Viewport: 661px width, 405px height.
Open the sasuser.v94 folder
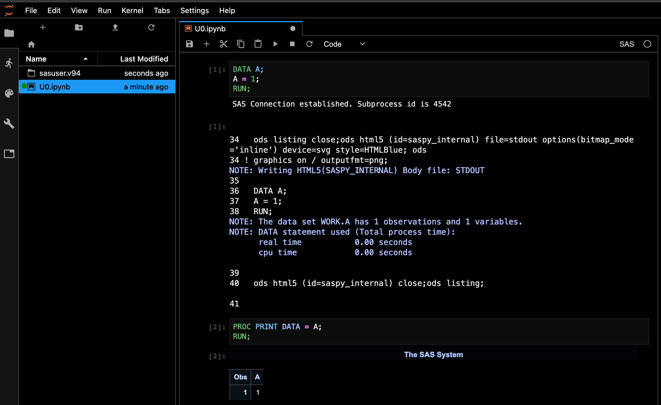[60, 73]
